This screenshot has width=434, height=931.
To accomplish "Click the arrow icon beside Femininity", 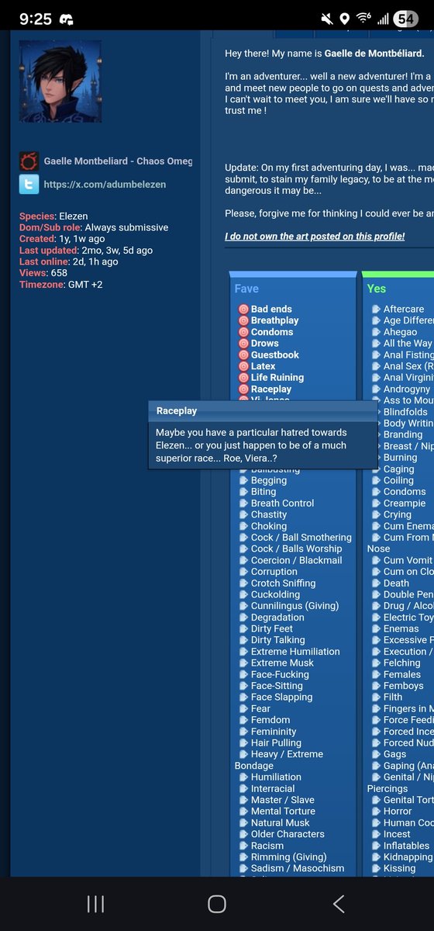I will pos(244,732).
